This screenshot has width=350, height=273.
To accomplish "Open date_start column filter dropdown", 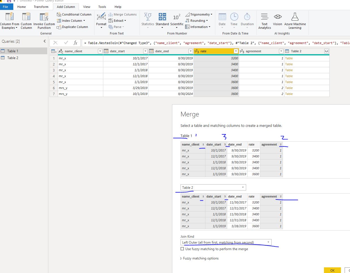I will tap(145, 51).
